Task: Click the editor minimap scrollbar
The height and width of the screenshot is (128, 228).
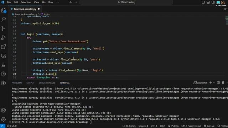Action: [227, 21]
